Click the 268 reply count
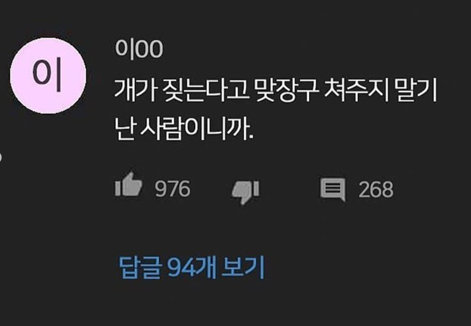 376,190
